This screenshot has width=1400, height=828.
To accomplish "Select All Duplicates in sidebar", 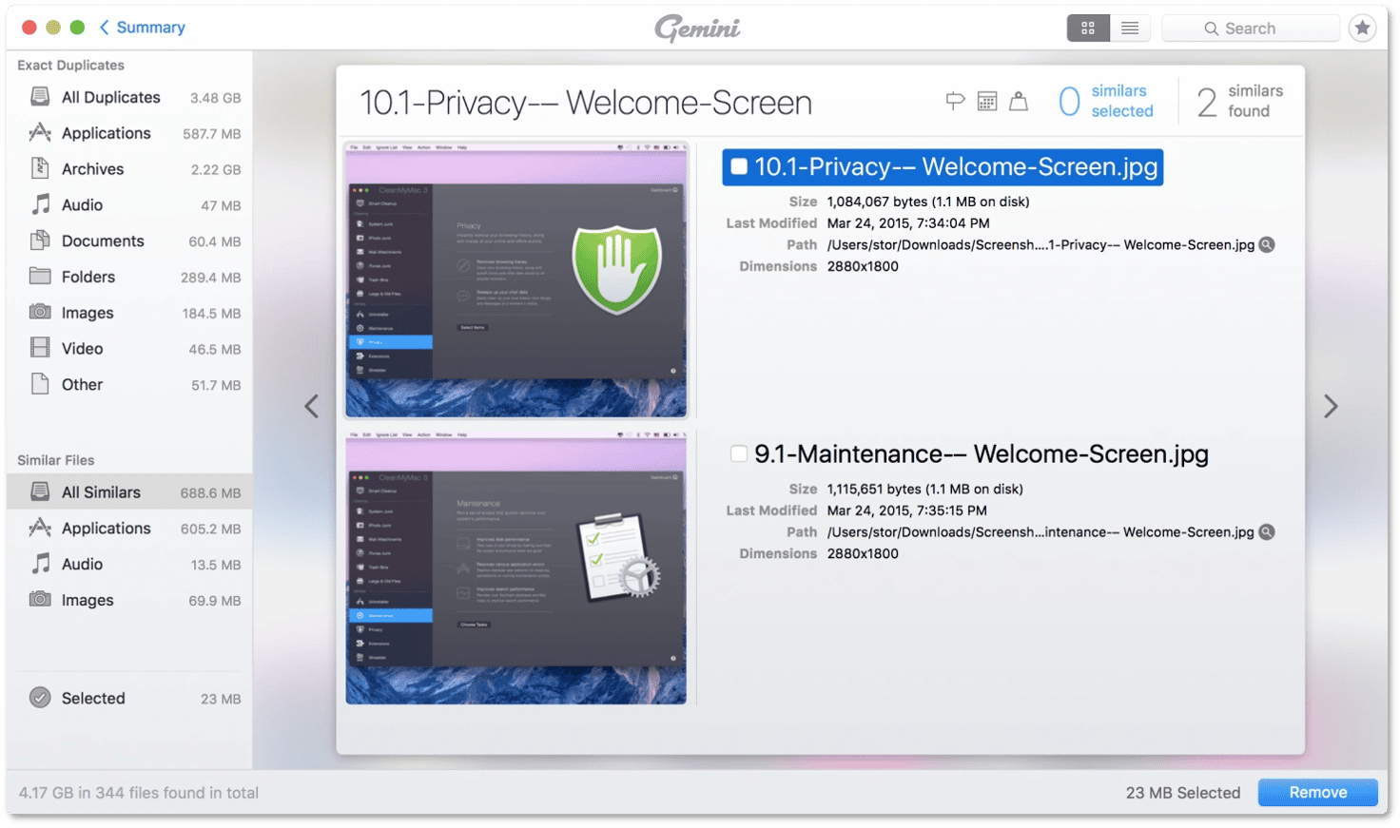I will [129, 97].
